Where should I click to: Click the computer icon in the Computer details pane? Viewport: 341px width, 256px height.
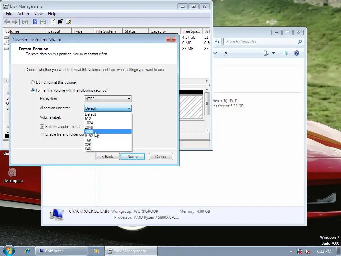coord(57,215)
